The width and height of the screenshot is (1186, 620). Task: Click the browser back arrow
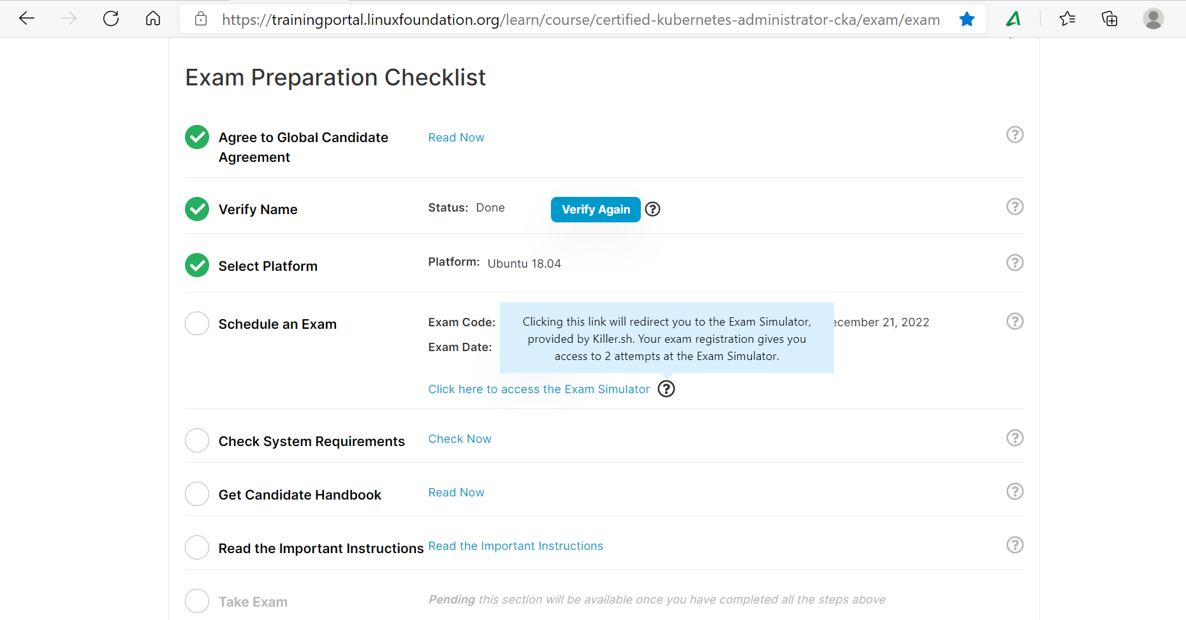tap(27, 18)
